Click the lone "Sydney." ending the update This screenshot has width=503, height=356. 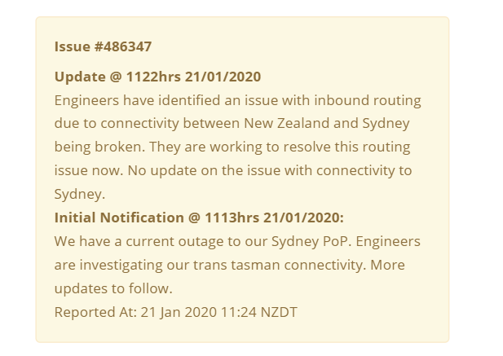[80, 194]
